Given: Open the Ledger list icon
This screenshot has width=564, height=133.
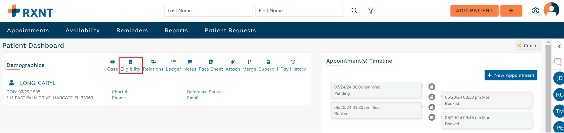Looking at the screenshot, I should click(x=173, y=62).
